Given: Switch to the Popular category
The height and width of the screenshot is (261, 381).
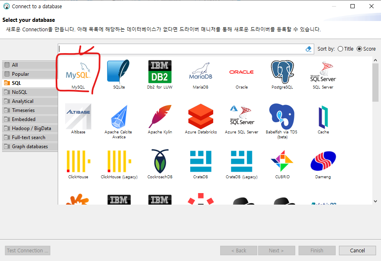Looking at the screenshot, I should click(30, 74).
